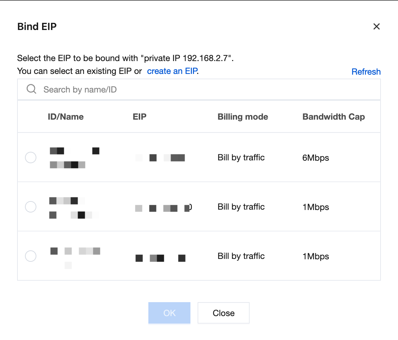This screenshot has width=398, height=340.
Task: Click the 1Mbps value in the last row
Action: [316, 256]
